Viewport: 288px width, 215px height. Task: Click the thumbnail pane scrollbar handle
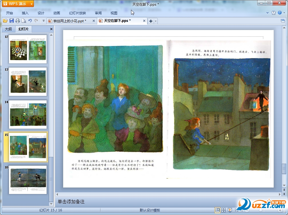tap(51, 179)
